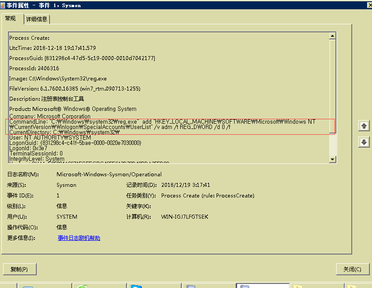Image resolution: width=372 pixels, height=288 pixels.
Task: Click the CommandLine reg.exe add line
Action: (x=162, y=124)
